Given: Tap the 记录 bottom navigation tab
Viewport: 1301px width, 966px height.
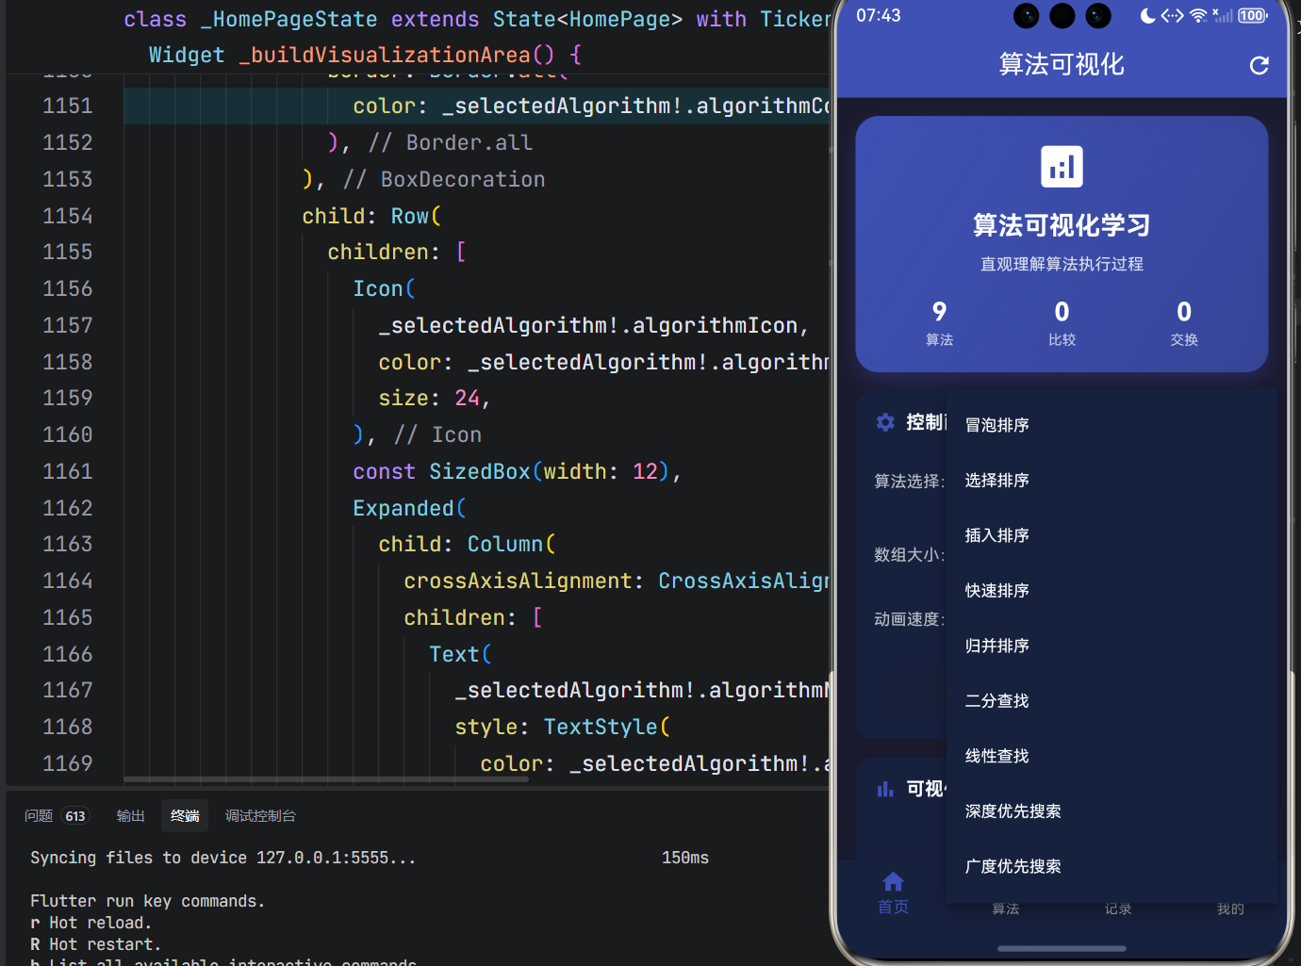Looking at the screenshot, I should click(x=1118, y=909).
